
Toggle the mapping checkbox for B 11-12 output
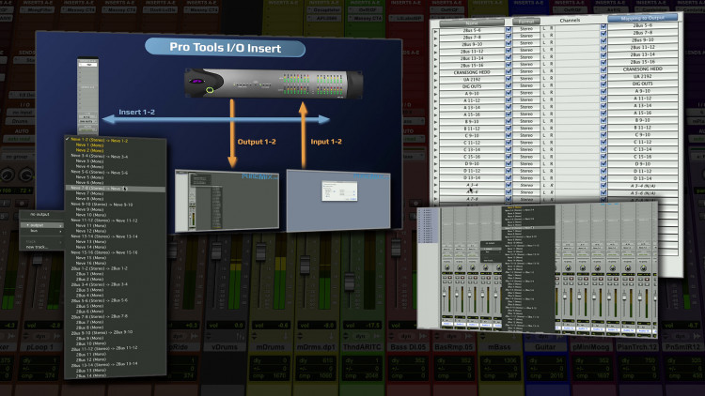[603, 128]
